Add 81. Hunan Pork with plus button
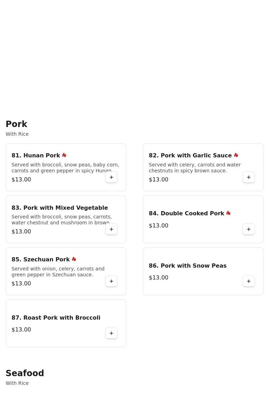Screen dimensions: 269x410 (111, 177)
